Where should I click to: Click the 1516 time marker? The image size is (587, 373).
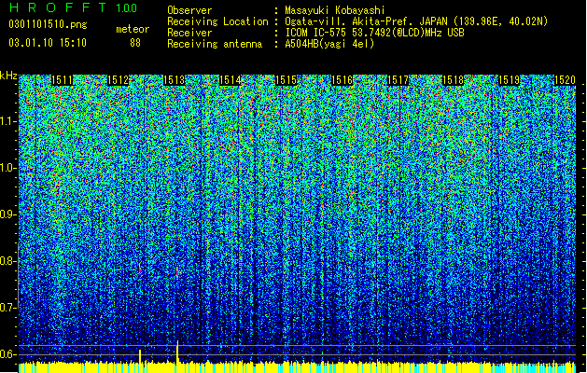(342, 80)
